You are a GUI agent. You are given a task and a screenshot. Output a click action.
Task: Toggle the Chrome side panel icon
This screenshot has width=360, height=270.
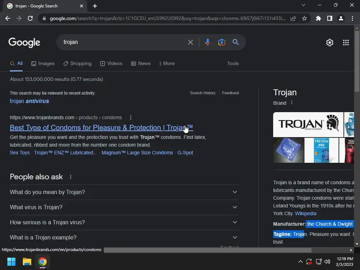[330, 18]
